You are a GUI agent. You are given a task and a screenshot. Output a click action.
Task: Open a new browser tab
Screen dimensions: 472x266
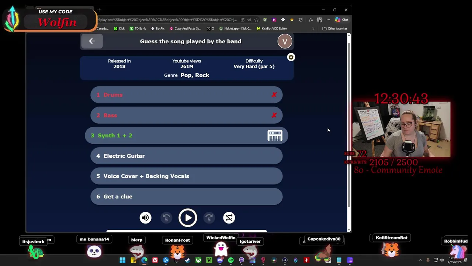point(99,10)
